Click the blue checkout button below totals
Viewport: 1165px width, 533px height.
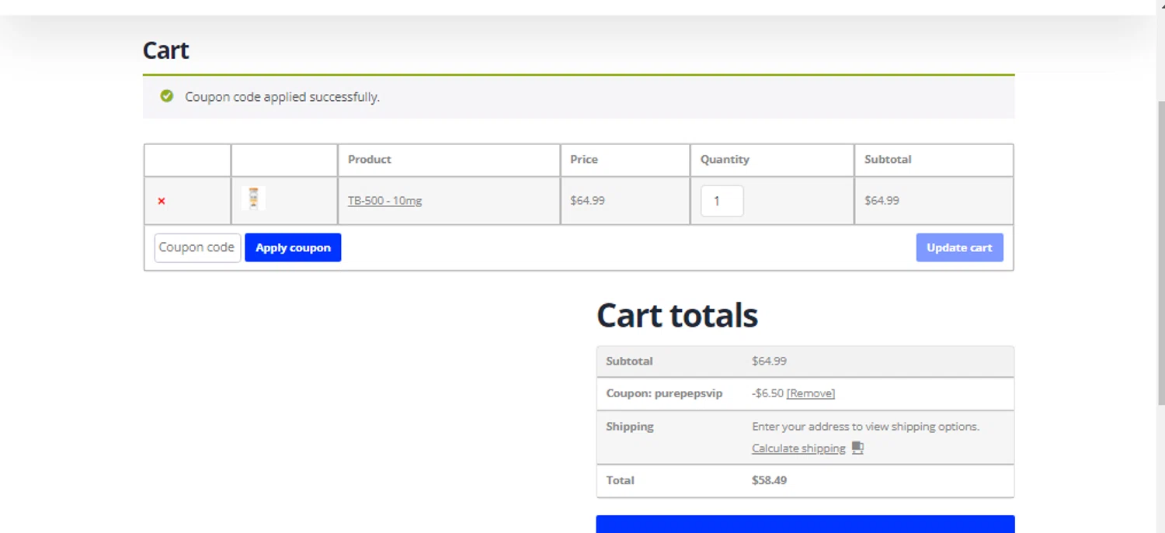(x=805, y=524)
